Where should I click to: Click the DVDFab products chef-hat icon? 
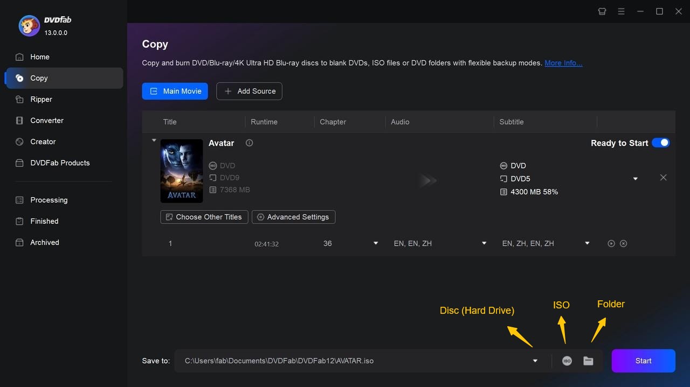pyautogui.click(x=602, y=11)
